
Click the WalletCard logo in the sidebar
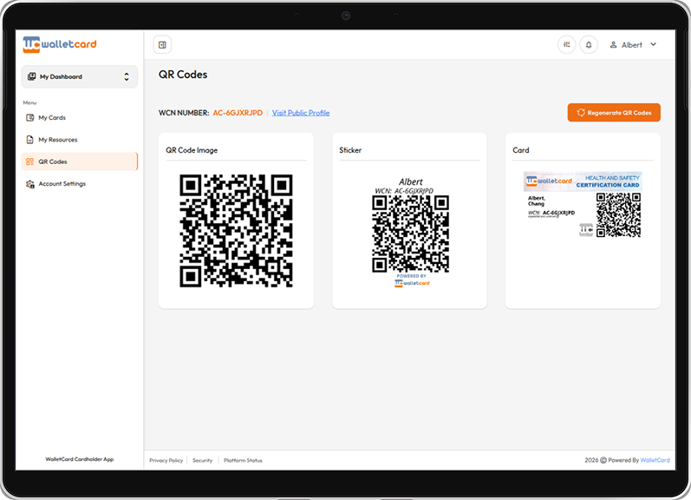click(x=60, y=44)
